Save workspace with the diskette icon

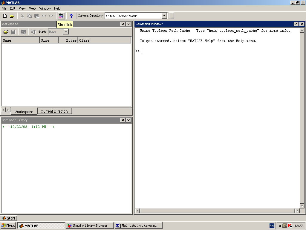(13, 32)
